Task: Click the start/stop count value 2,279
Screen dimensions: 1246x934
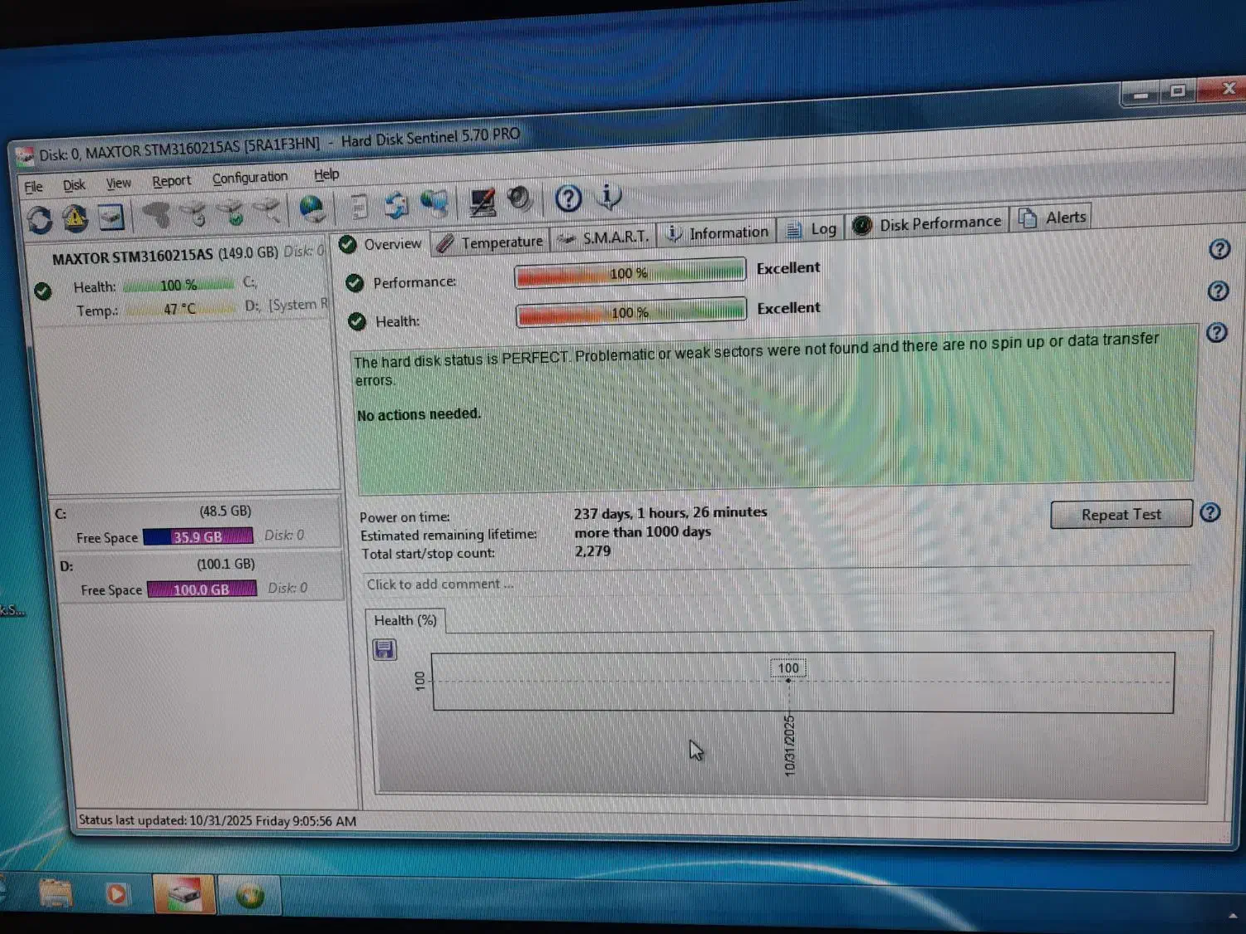Action: [592, 551]
